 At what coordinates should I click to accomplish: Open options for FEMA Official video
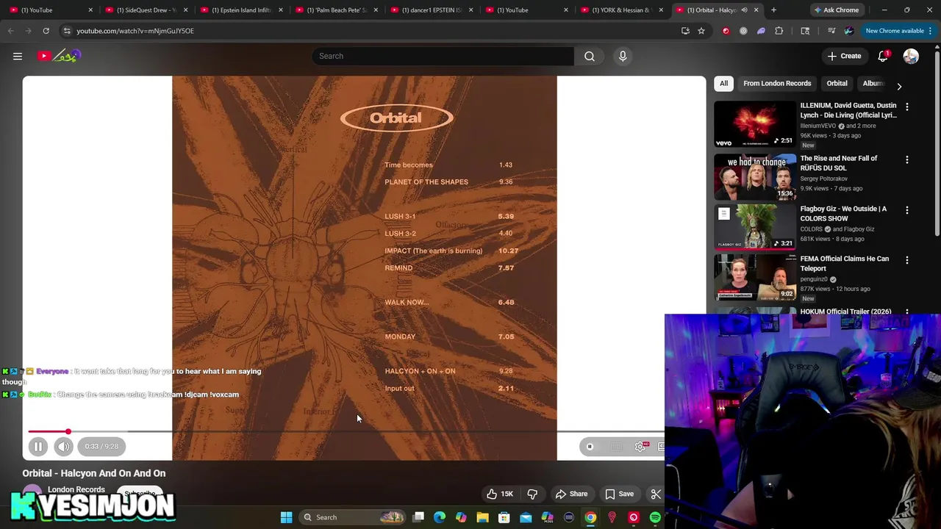pyautogui.click(x=907, y=260)
